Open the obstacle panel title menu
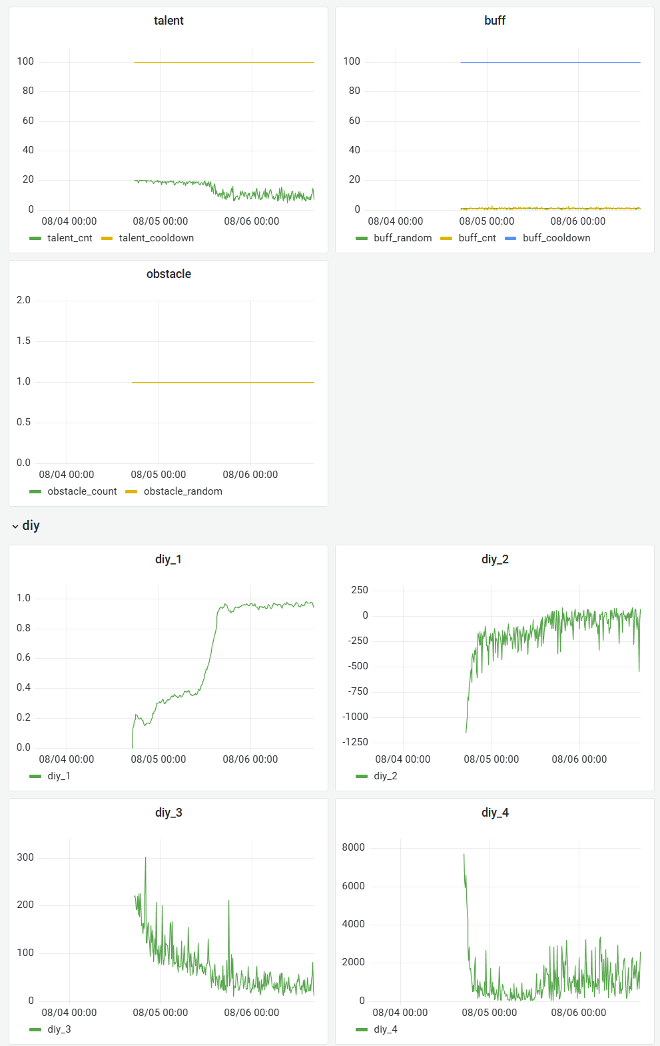 pyautogui.click(x=168, y=274)
